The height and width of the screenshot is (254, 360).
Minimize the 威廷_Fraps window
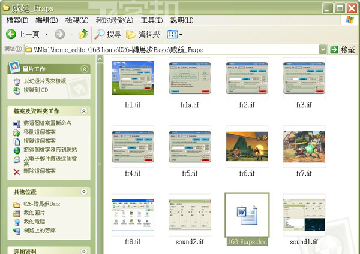pos(328,8)
